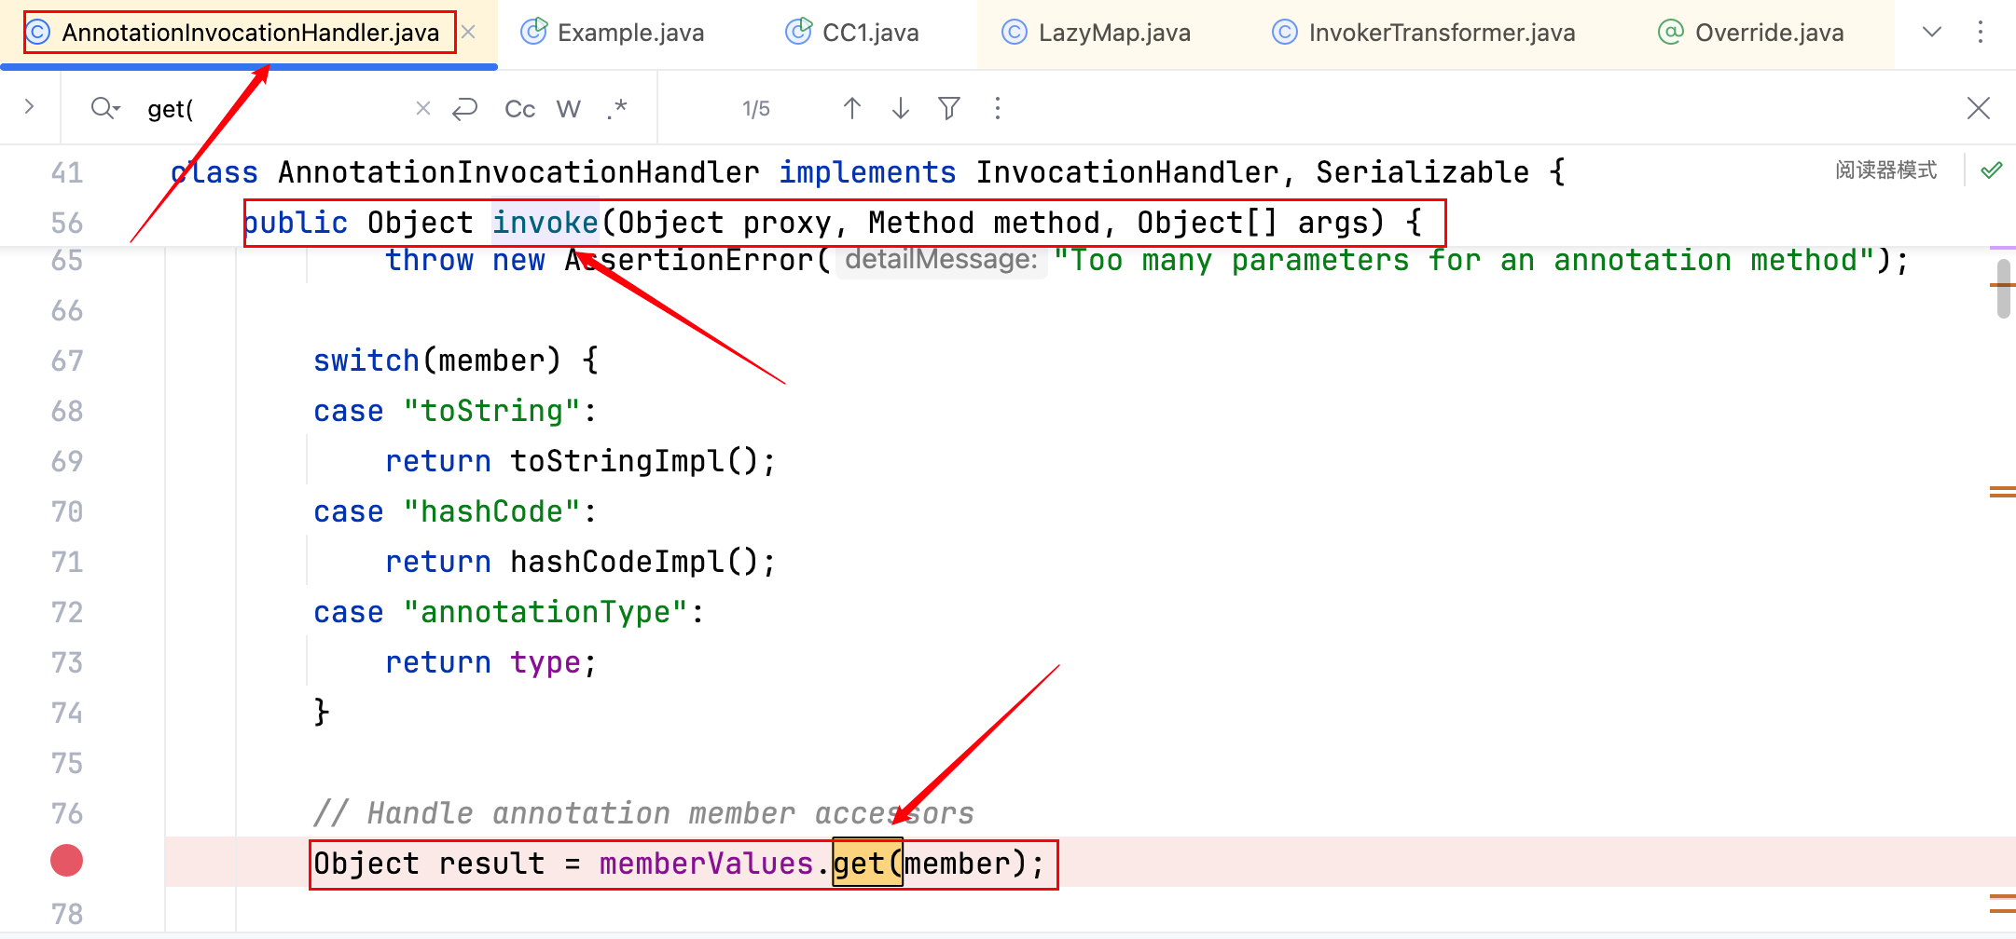Open the search results filter icon

[948, 109]
